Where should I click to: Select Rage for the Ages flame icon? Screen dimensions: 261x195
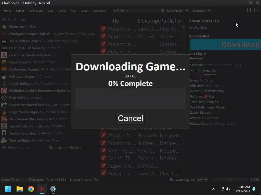[4, 112]
